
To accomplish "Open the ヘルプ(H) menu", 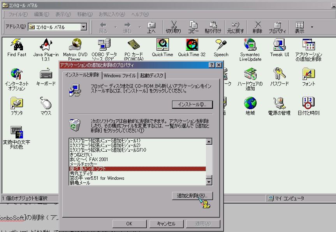I will 140,14.
